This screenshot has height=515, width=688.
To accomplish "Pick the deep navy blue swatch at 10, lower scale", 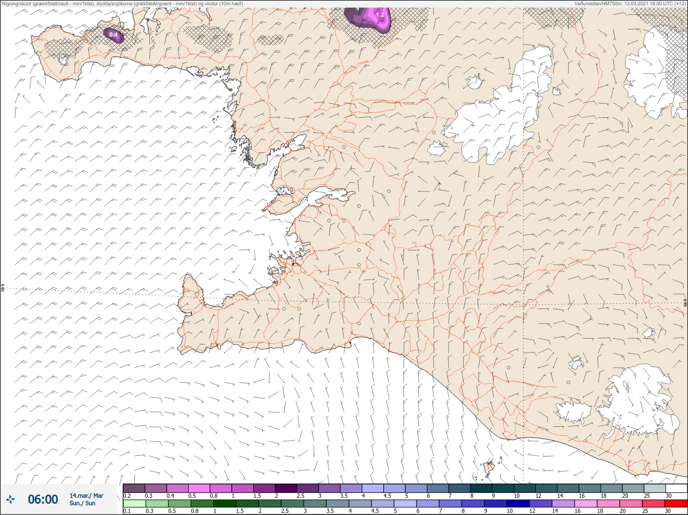I will click(518, 504).
